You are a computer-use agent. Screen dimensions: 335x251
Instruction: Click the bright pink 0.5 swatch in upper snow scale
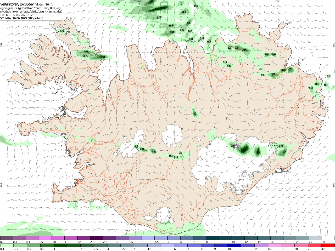[x=45, y=238]
